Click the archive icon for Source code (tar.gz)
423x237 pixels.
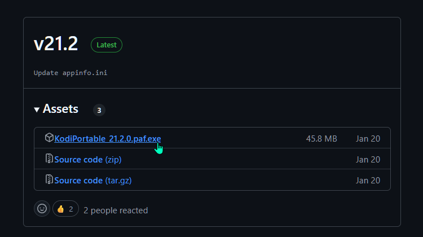(x=49, y=179)
